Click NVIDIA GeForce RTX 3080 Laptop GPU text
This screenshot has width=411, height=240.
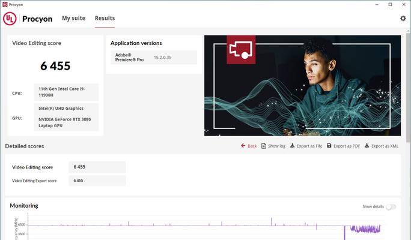[x=64, y=122]
